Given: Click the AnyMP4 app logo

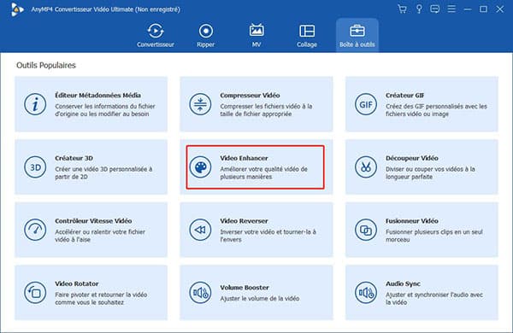Looking at the screenshot, I should 17,9.
